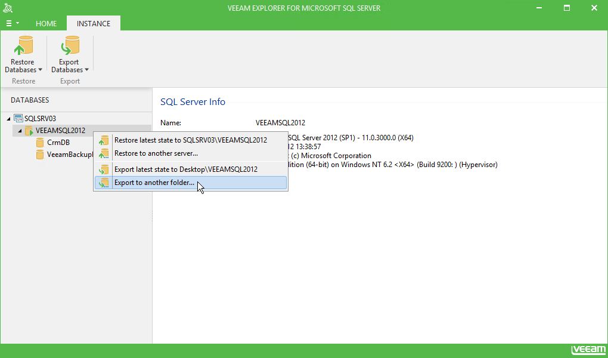
Task: Click the Microsoft Corporation copyright text
Action: pyautogui.click(x=331, y=156)
